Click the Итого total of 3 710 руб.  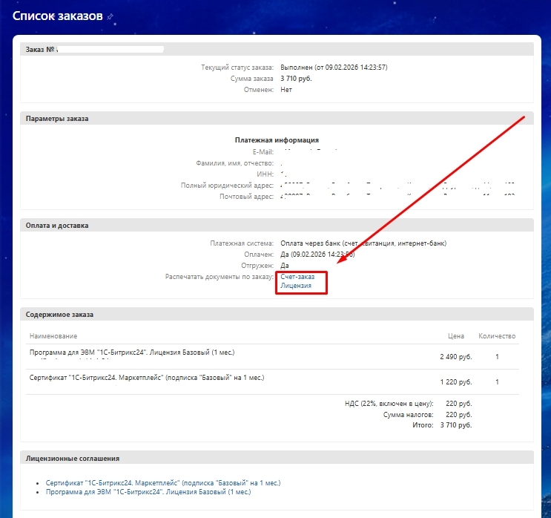[456, 424]
